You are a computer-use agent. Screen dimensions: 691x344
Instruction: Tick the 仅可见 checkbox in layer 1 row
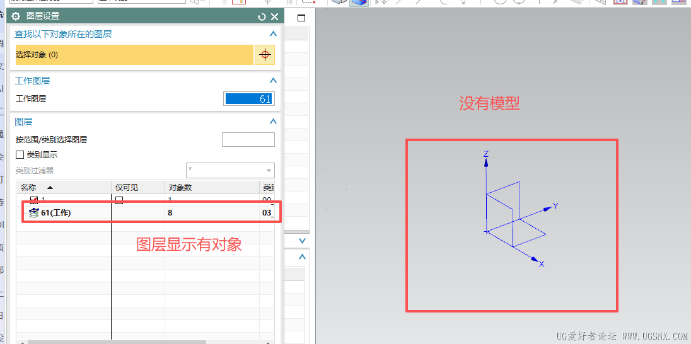(119, 200)
